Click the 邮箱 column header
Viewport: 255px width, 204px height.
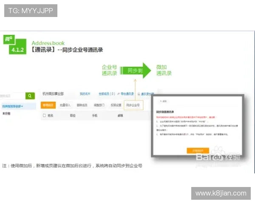[x=120, y=116]
